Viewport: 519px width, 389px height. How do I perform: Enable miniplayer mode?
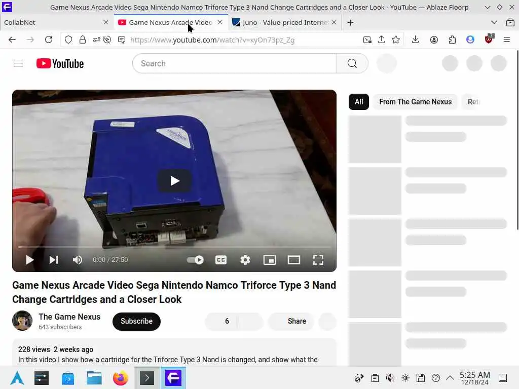click(270, 260)
